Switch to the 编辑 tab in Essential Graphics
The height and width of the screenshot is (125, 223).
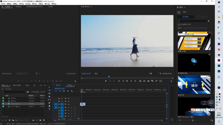185,12
